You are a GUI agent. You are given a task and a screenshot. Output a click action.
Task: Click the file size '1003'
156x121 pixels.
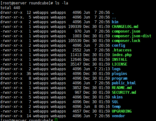(x=77, y=36)
